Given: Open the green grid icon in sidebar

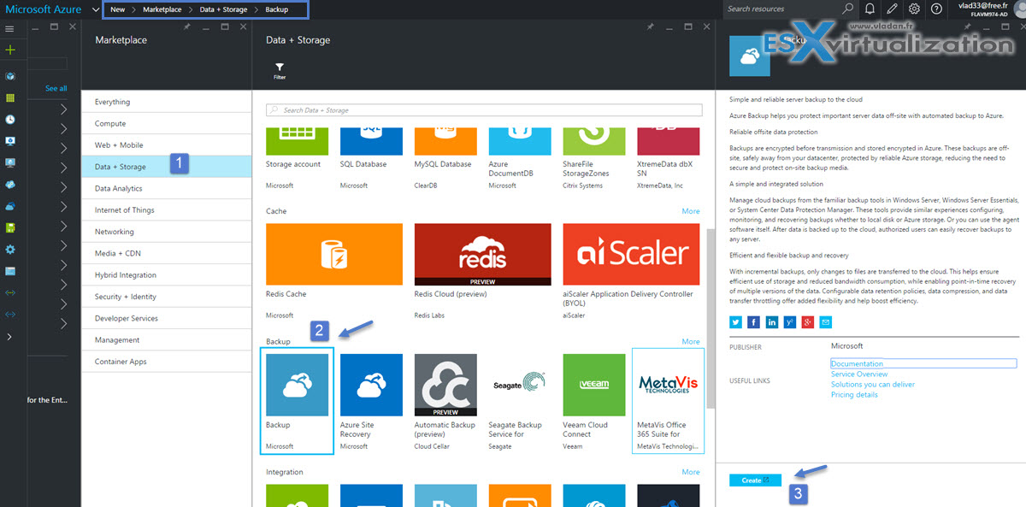Looking at the screenshot, I should 9,97.
